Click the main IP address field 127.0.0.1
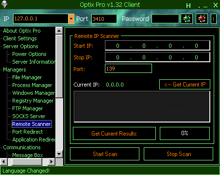The width and height of the screenshot is (220, 175). pos(41,19)
